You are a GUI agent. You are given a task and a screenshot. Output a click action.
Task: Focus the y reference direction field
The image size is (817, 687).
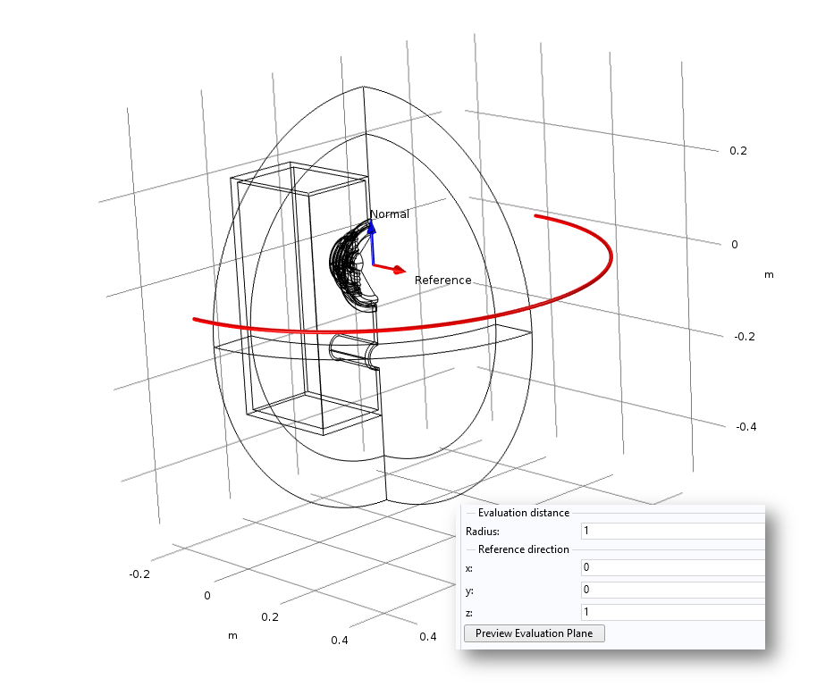672,590
